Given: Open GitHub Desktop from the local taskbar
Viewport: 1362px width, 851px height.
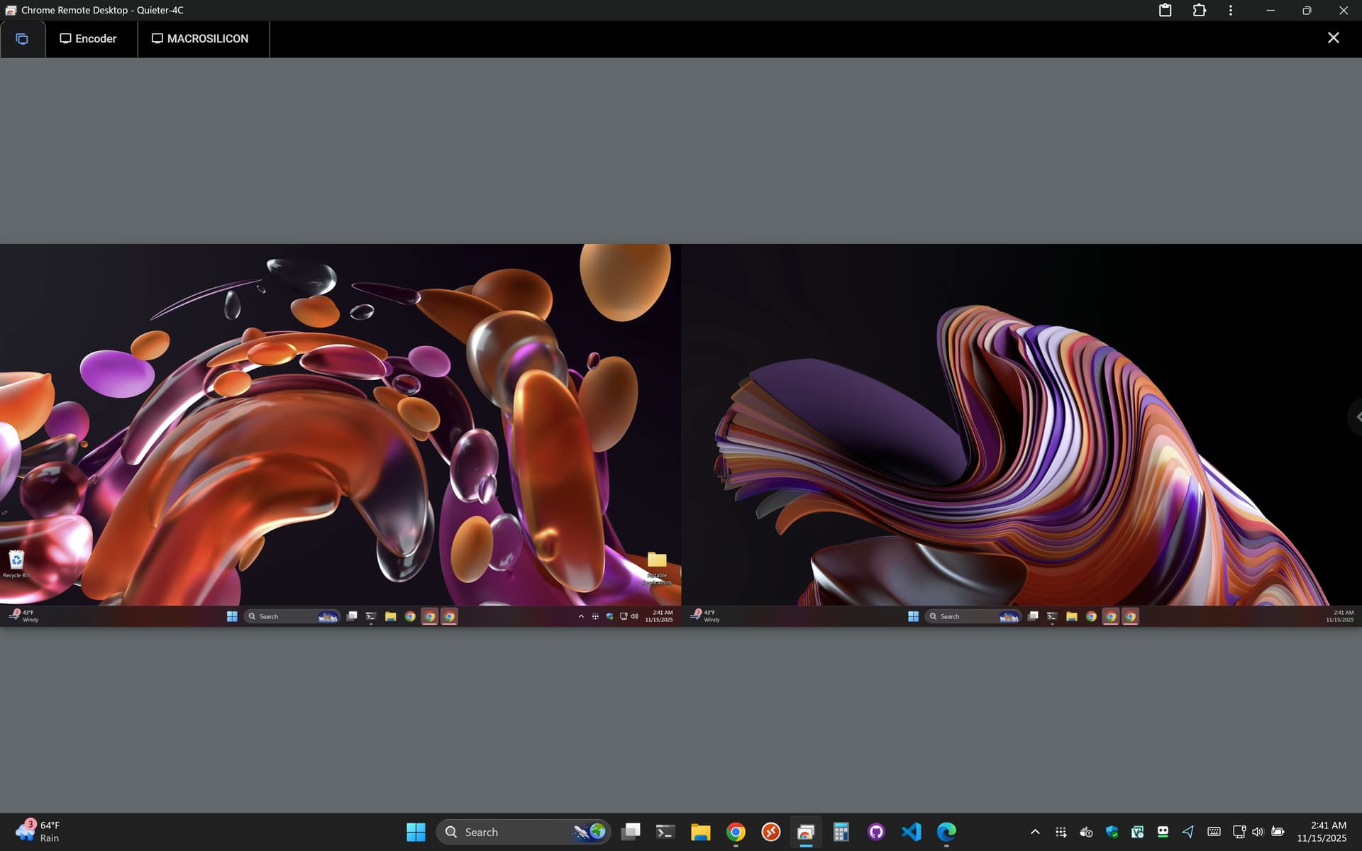Looking at the screenshot, I should 876,832.
